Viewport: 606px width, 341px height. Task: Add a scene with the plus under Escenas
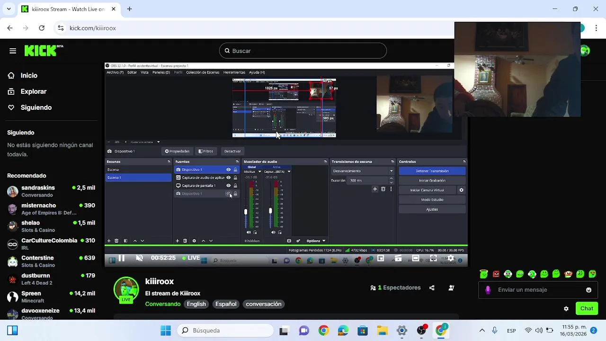click(x=109, y=241)
